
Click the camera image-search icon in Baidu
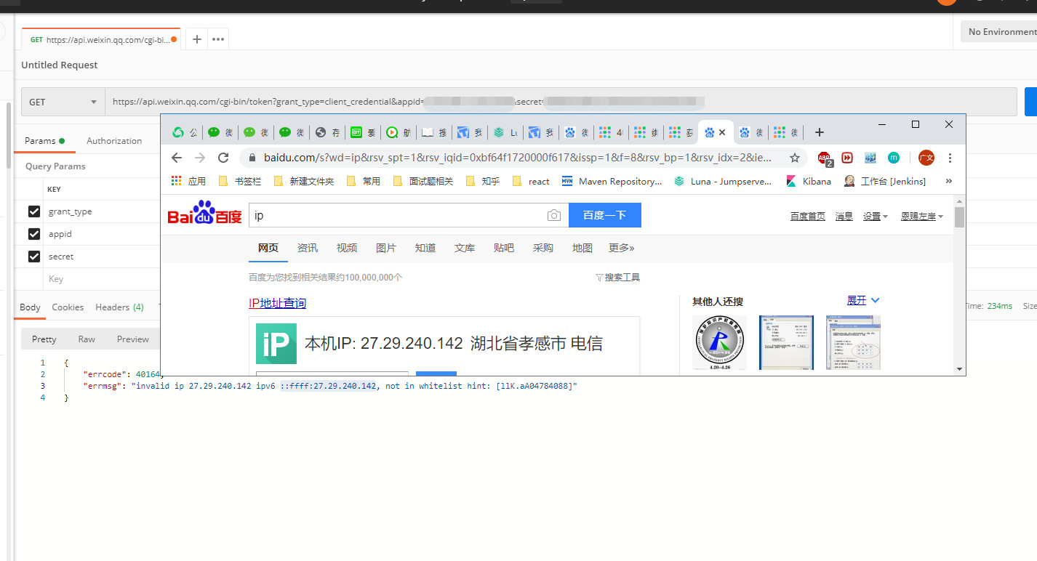coord(554,215)
